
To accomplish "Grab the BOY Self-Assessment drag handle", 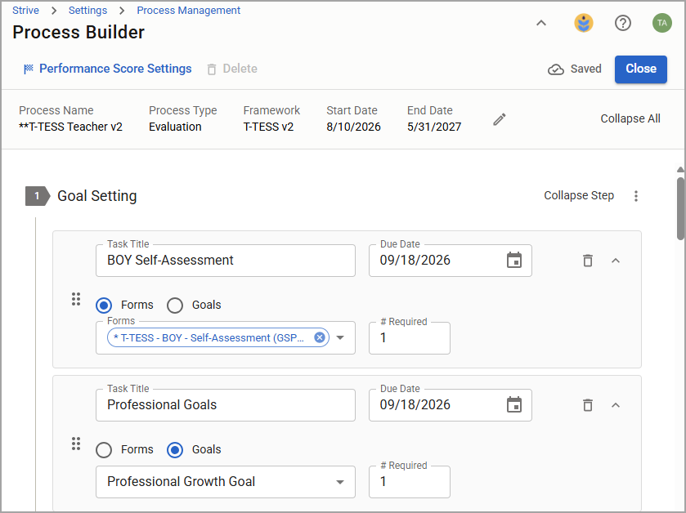I will (x=76, y=299).
